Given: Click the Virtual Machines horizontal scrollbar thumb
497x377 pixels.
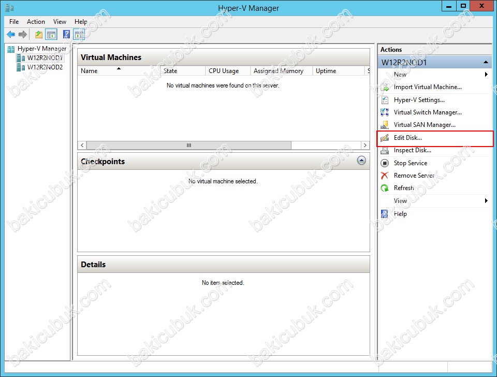Looking at the screenshot, I should click(189, 145).
